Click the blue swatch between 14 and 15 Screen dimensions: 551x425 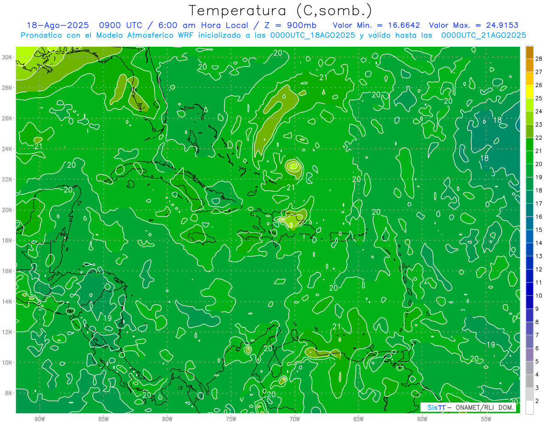[x=529, y=237]
